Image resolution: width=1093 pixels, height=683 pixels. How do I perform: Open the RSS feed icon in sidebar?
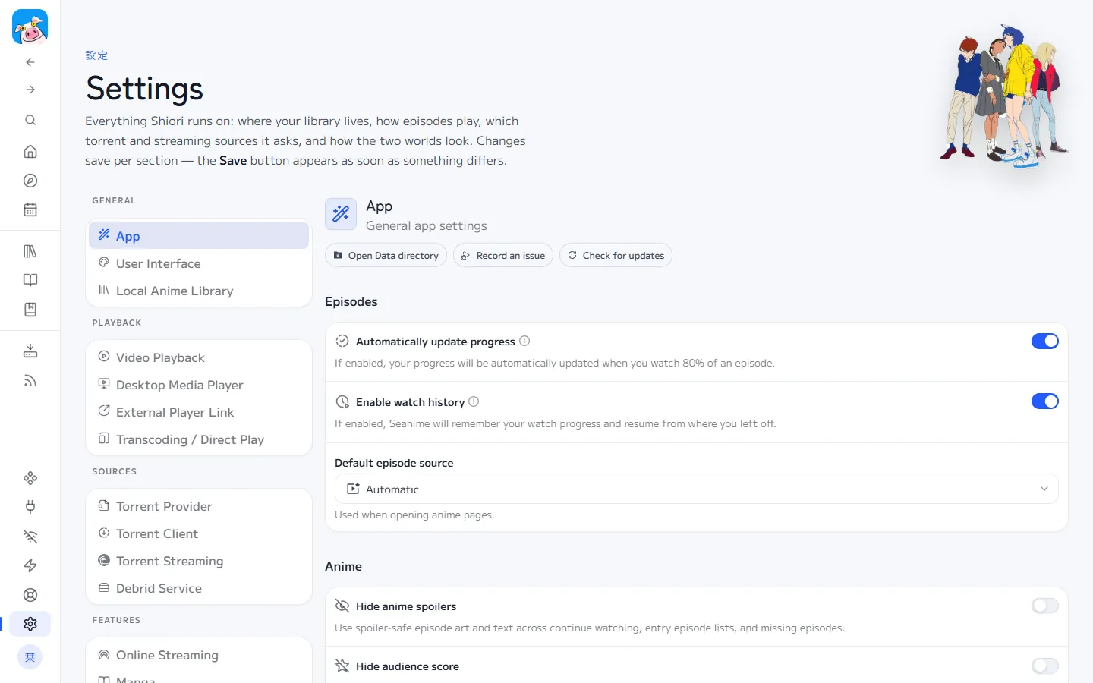30,380
